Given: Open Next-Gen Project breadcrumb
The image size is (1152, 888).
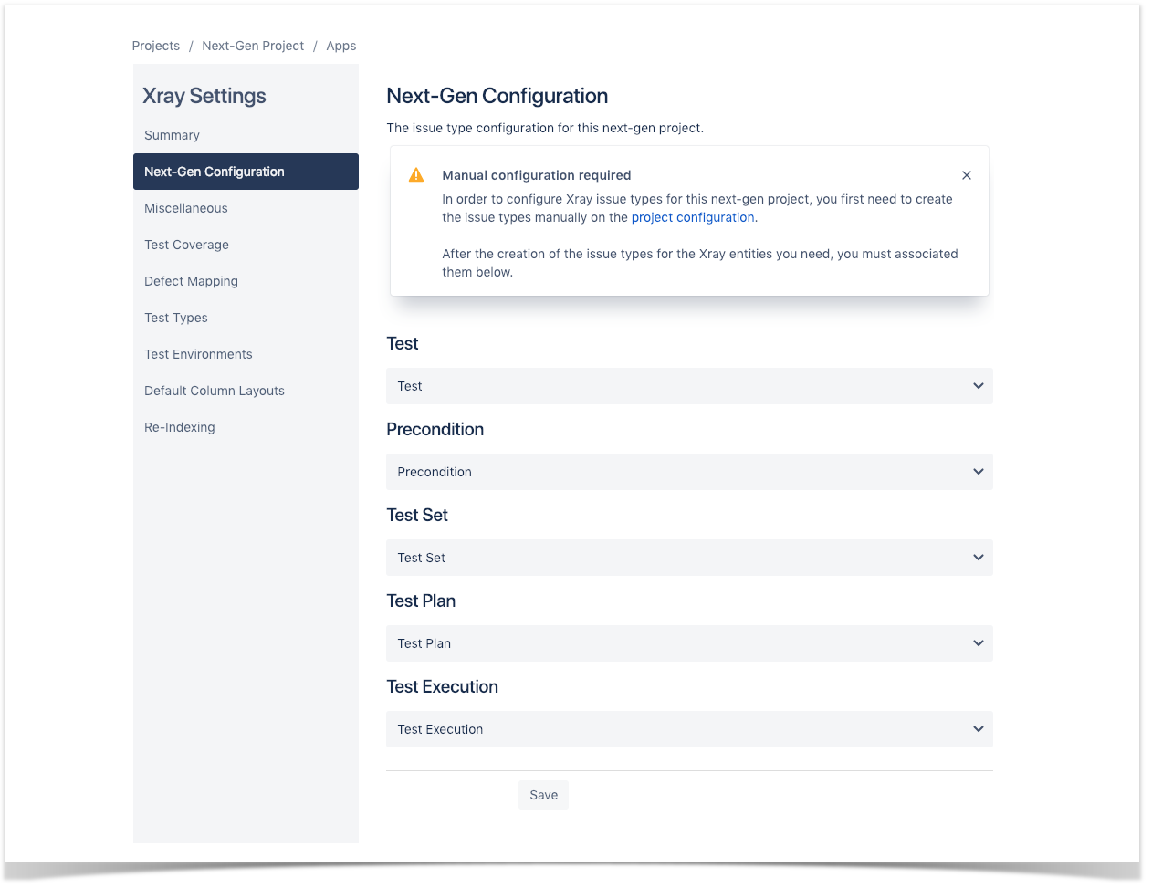Looking at the screenshot, I should (x=253, y=46).
